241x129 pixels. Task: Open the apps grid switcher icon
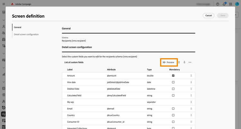230,4
